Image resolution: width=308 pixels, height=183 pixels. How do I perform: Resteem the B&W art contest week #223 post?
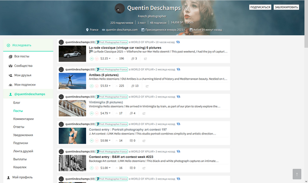click(144, 168)
